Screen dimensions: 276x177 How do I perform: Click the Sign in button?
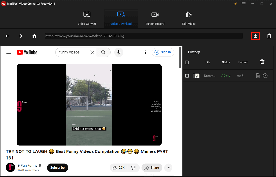tap(163, 52)
